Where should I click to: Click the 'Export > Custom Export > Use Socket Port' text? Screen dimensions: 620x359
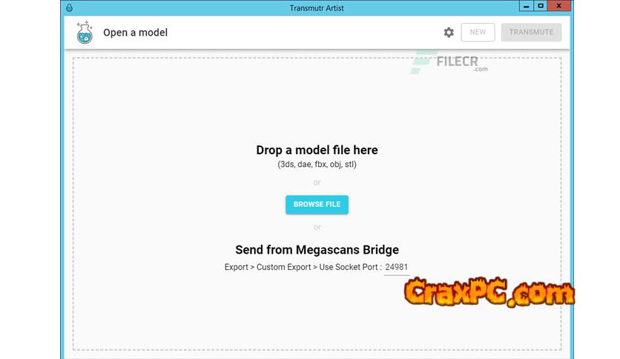click(303, 267)
